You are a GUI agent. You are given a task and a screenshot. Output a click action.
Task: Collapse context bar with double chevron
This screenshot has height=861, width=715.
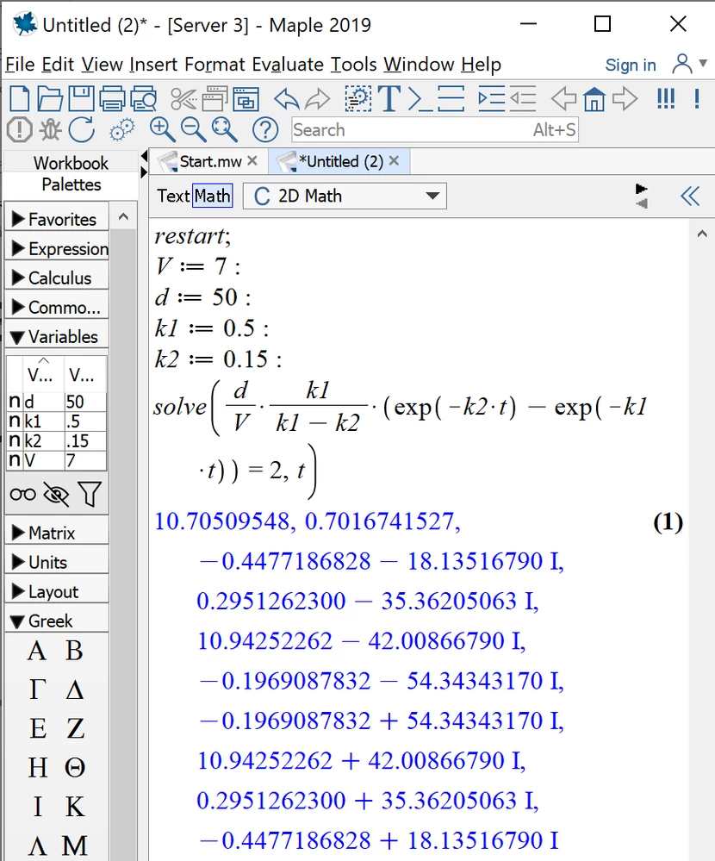pos(690,196)
